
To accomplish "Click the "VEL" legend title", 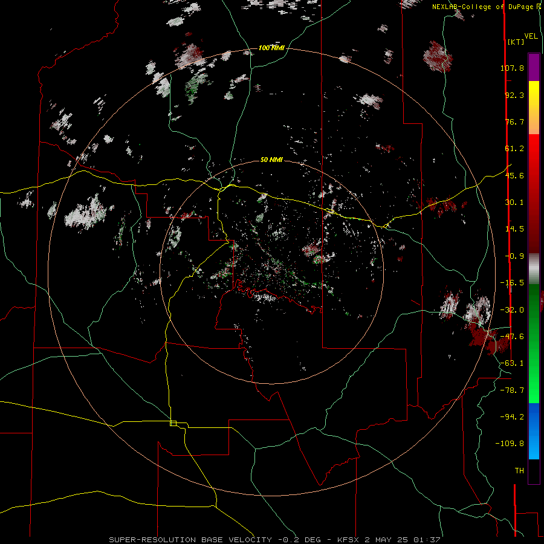I will point(531,36).
